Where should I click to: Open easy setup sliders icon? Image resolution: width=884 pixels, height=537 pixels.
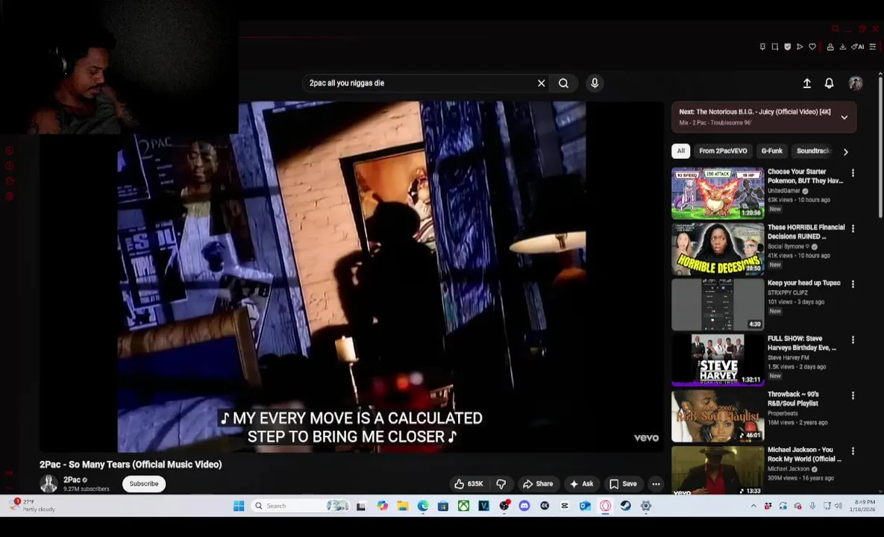(872, 47)
